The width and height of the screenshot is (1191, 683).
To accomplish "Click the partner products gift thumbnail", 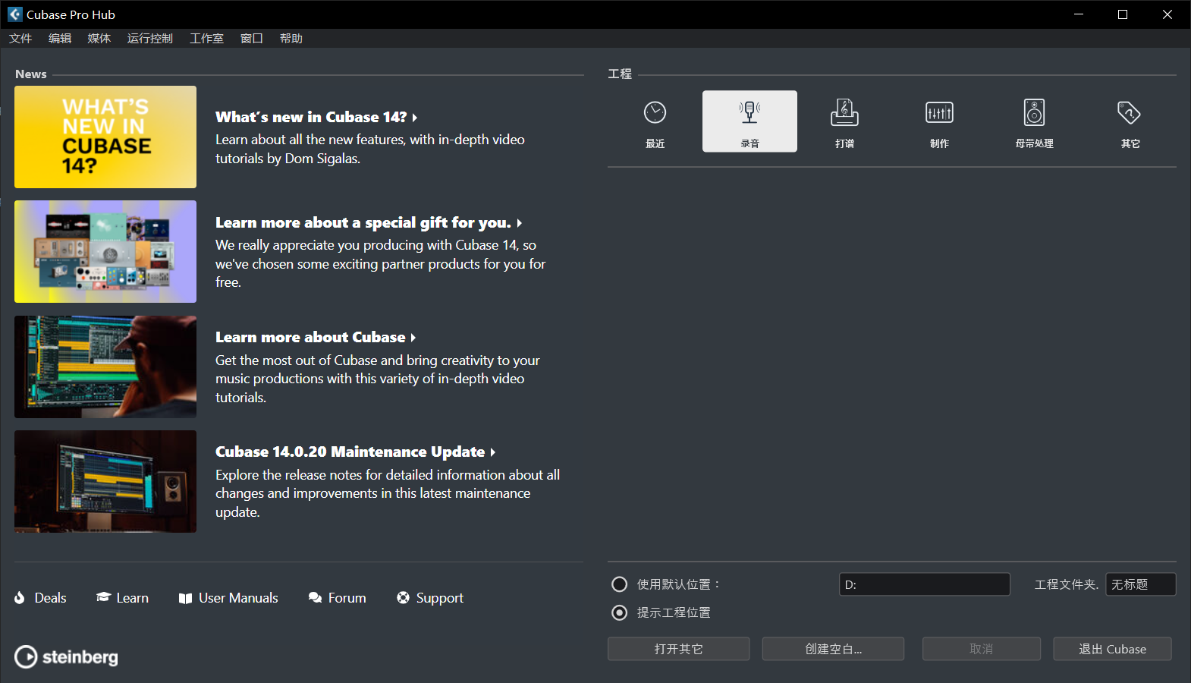I will tap(105, 251).
